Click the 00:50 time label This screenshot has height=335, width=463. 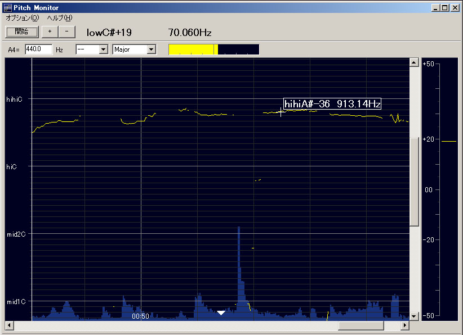point(141,316)
